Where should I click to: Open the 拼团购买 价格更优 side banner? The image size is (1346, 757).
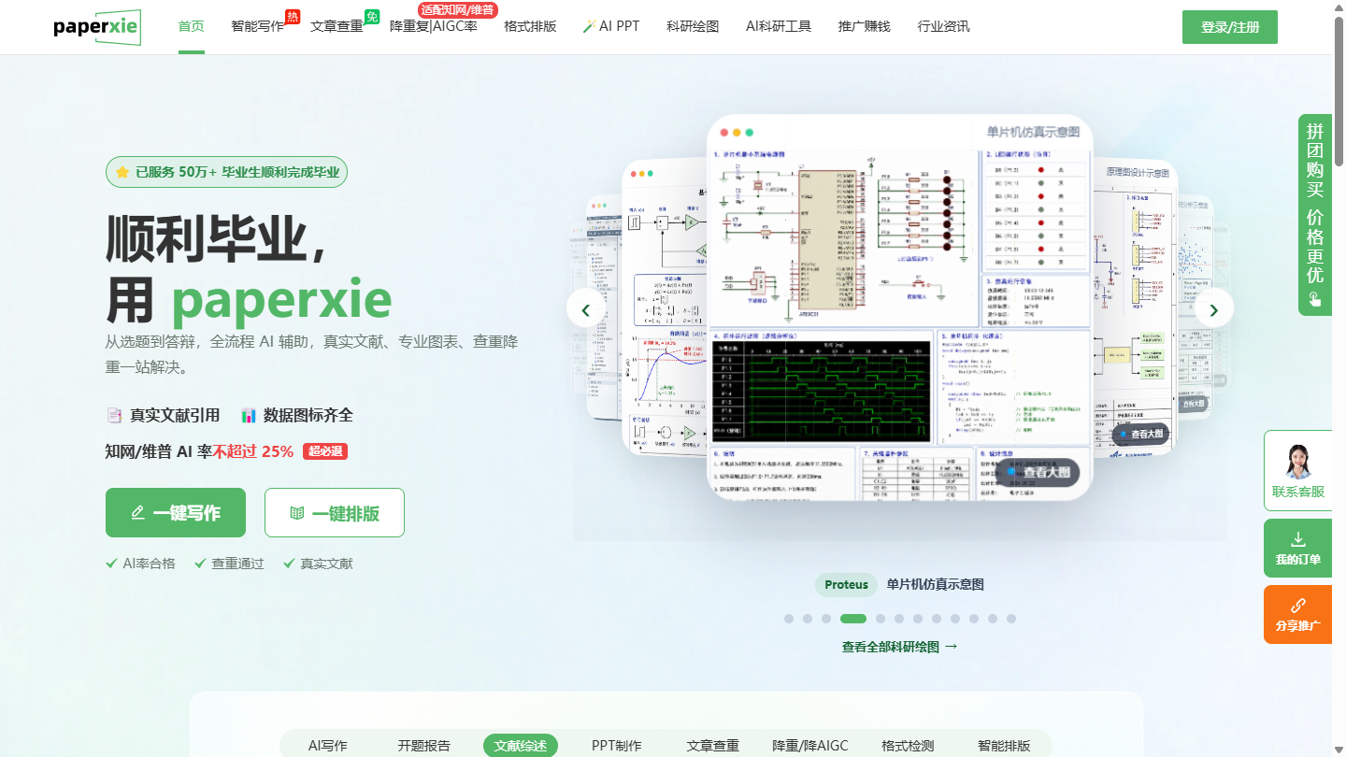click(1315, 215)
